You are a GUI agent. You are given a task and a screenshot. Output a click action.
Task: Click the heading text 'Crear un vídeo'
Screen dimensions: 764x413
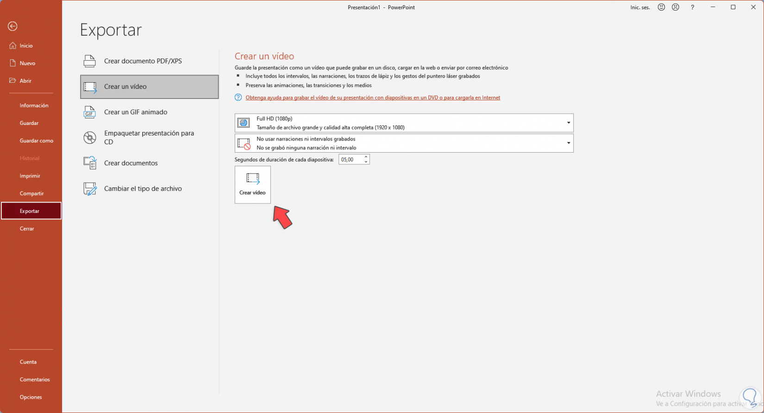point(264,56)
